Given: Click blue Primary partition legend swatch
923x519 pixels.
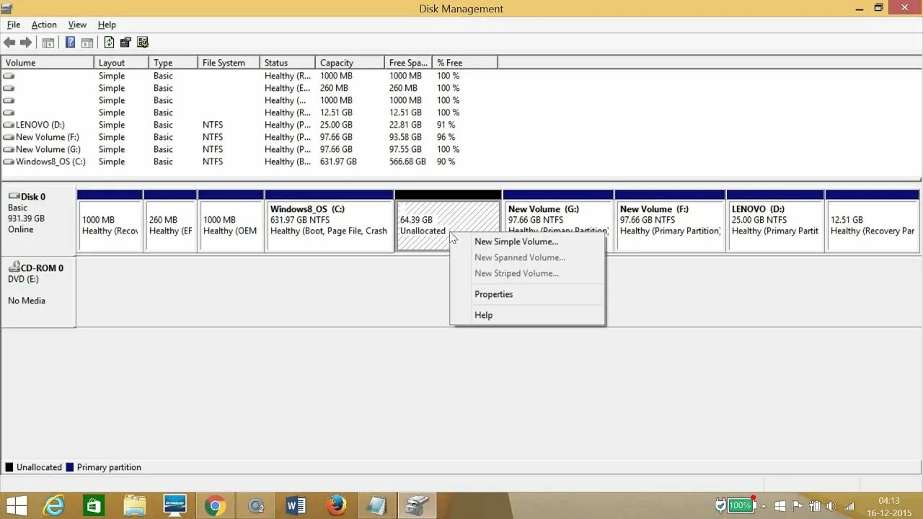Looking at the screenshot, I should tap(70, 467).
